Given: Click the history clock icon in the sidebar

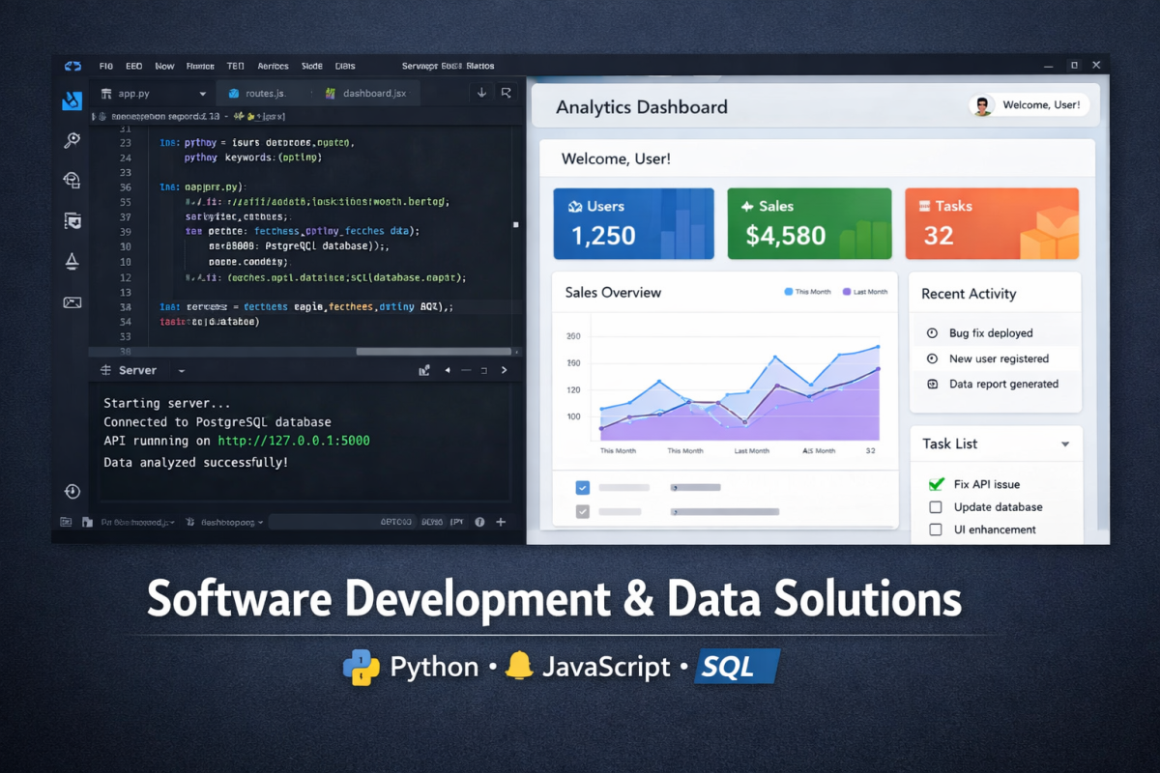Looking at the screenshot, I should tap(72, 492).
